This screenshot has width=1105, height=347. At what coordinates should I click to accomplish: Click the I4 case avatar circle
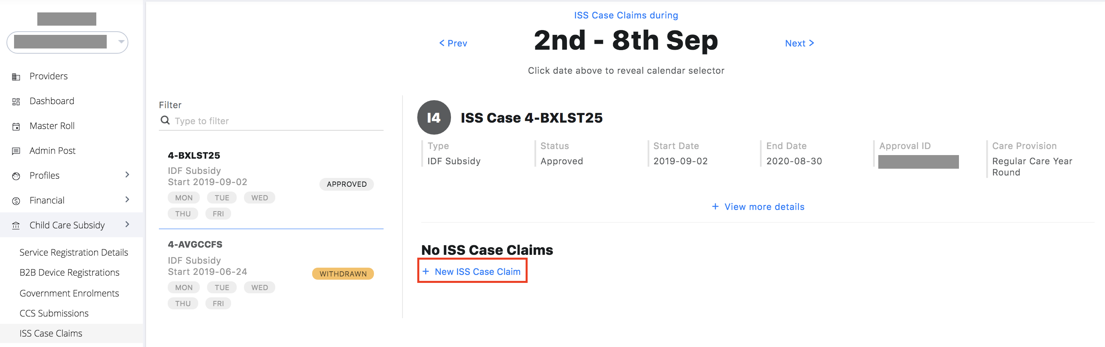pyautogui.click(x=434, y=117)
